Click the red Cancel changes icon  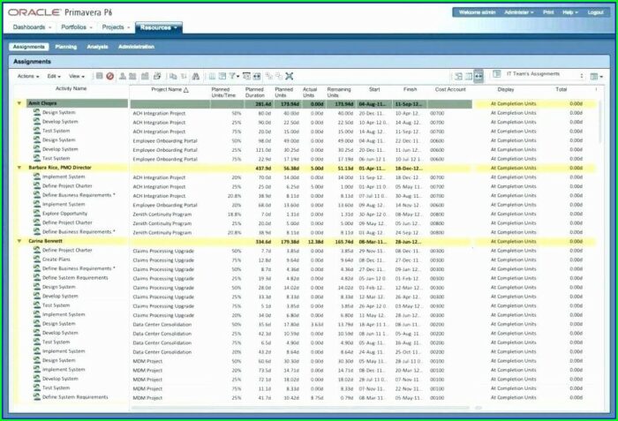110,76
